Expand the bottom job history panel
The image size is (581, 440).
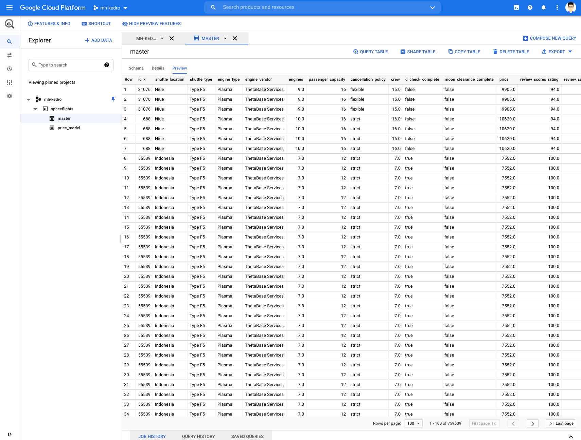[570, 436]
